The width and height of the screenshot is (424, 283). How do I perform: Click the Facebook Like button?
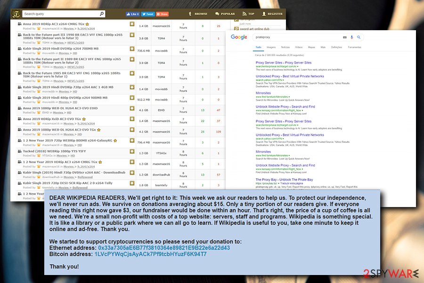[132, 14]
